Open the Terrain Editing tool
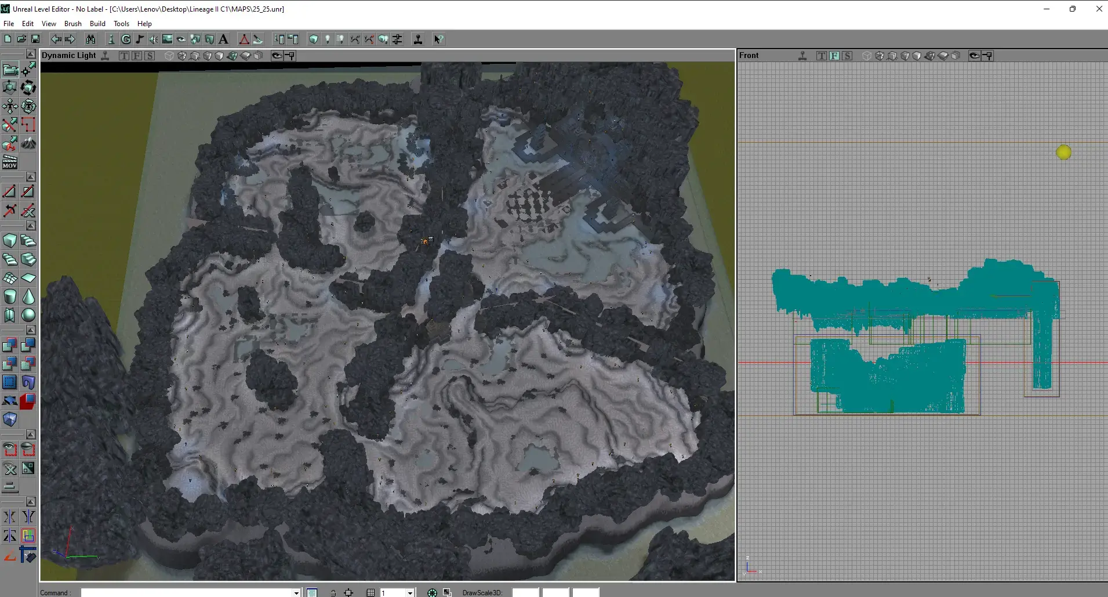 click(28, 144)
